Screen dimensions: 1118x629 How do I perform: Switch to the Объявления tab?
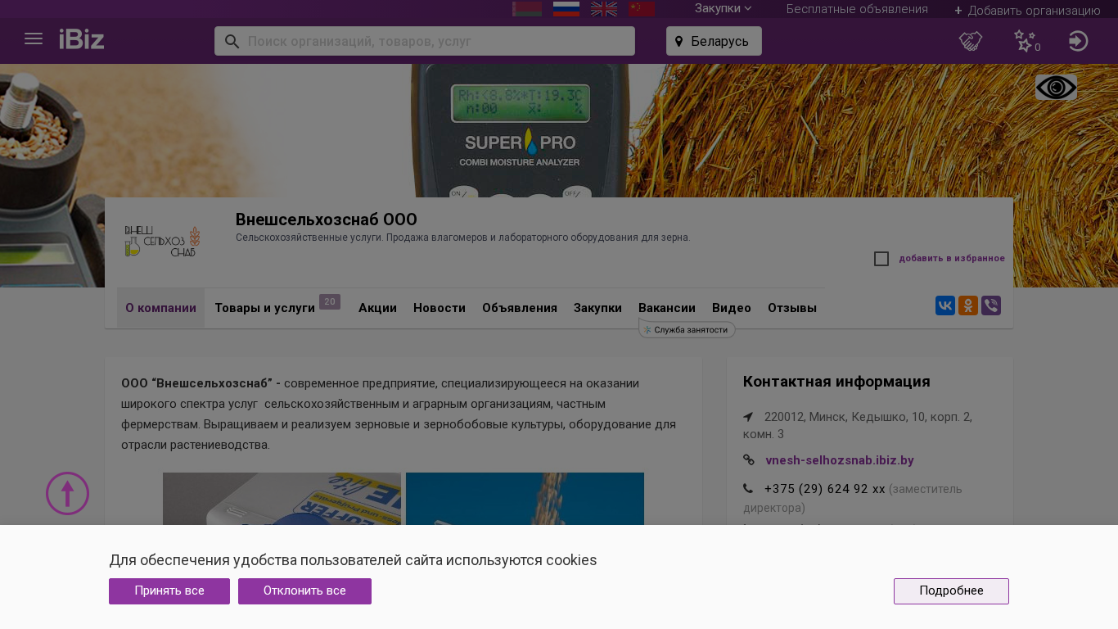pos(520,308)
